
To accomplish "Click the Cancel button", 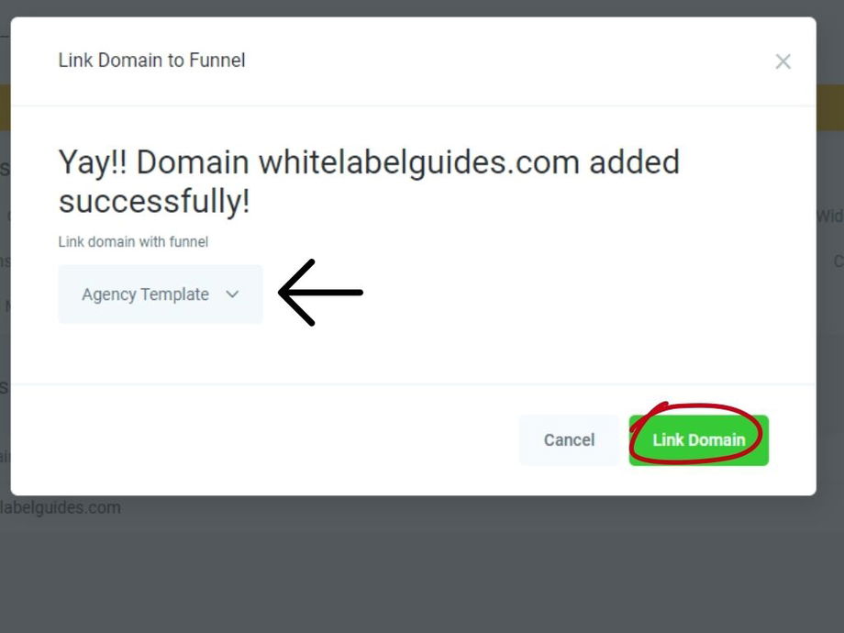I will click(569, 439).
